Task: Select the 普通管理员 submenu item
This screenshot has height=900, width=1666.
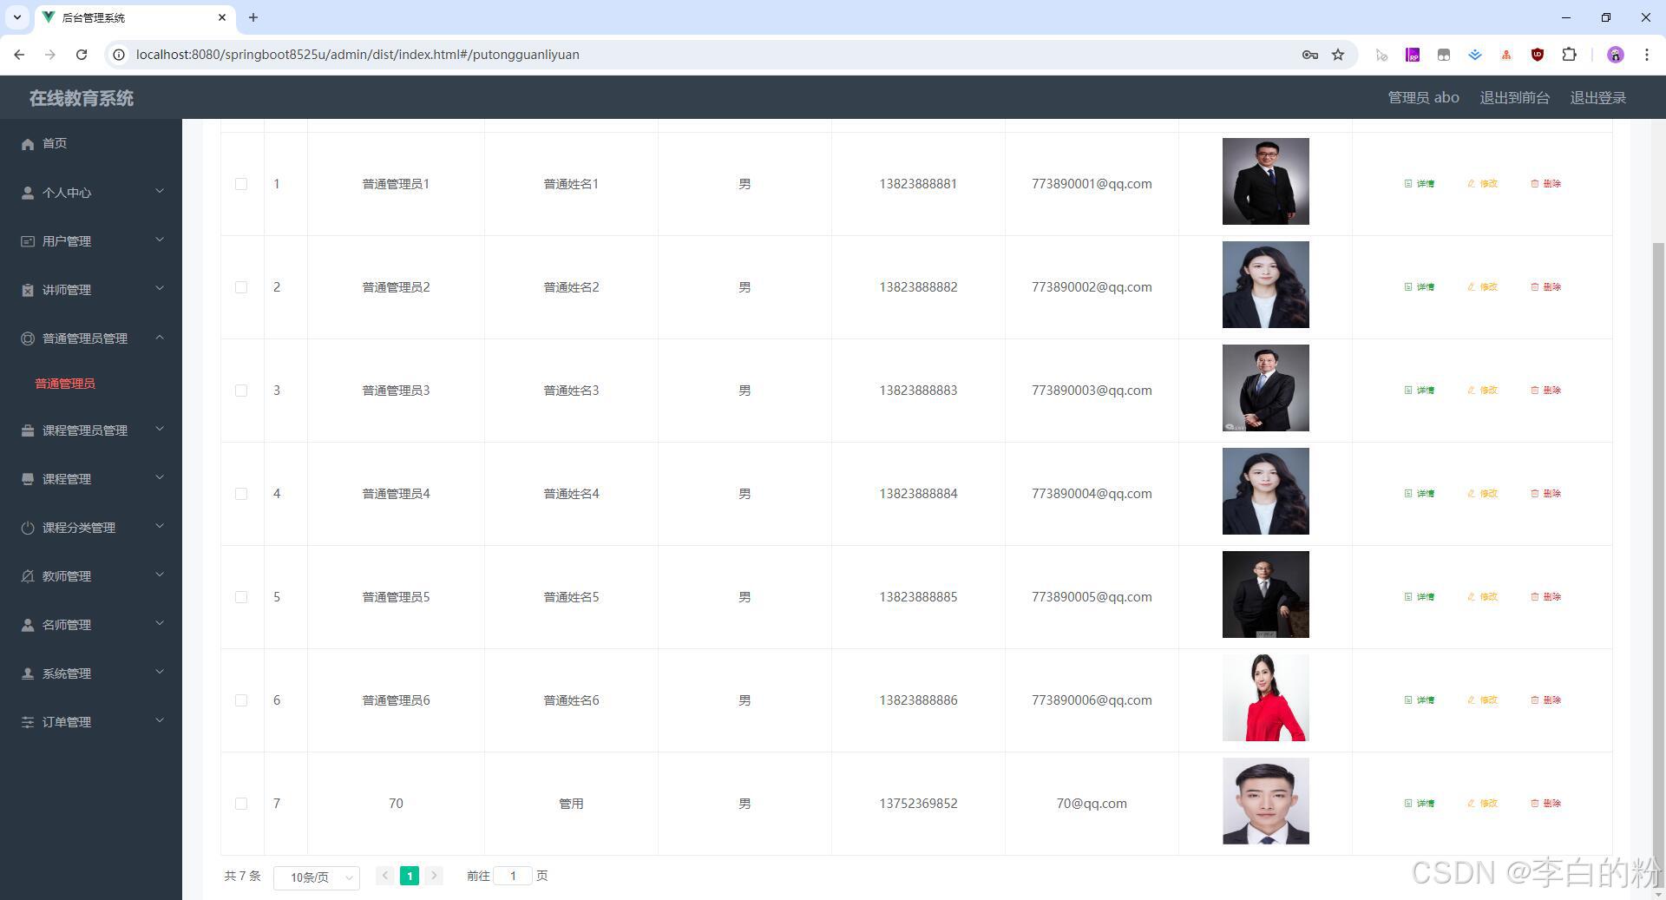Action: pyautogui.click(x=65, y=384)
